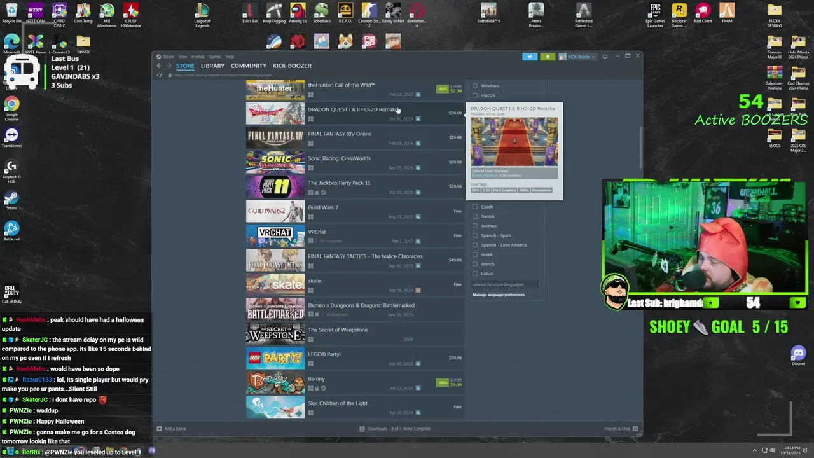Image resolution: width=814 pixels, height=458 pixels.
Task: Open Call of Duty desktop icon
Action: tap(11, 294)
